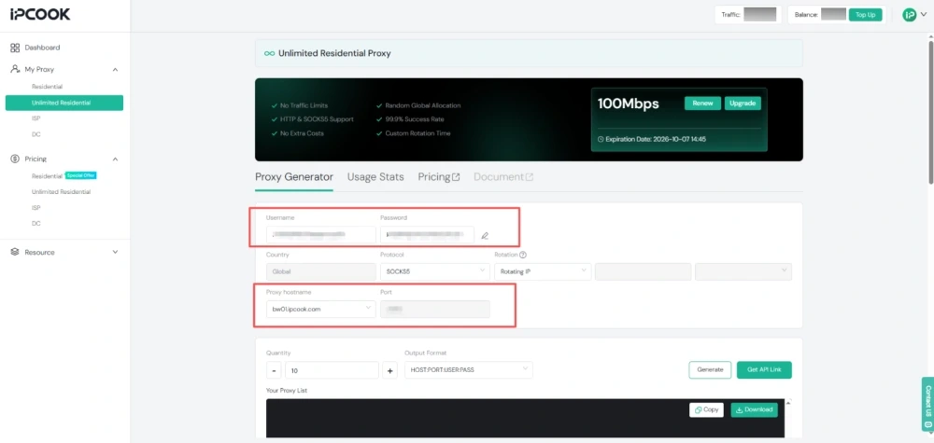Click the disabled Country Global field
This screenshot has width=934, height=443.
[321, 271]
